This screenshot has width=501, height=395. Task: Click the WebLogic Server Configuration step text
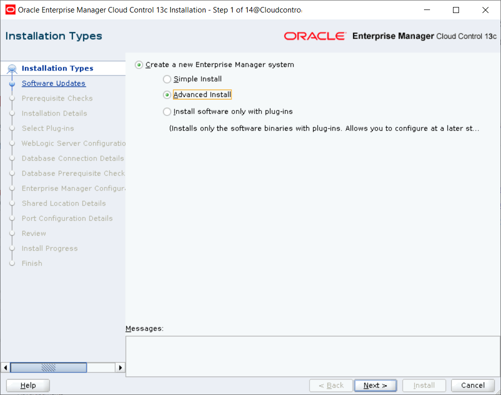click(x=74, y=143)
